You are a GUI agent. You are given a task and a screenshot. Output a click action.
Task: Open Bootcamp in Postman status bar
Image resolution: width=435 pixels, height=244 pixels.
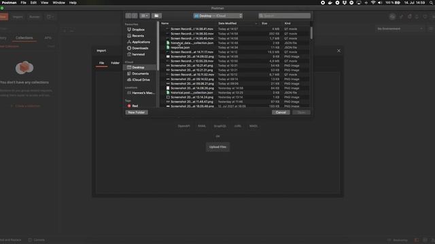click(x=398, y=240)
